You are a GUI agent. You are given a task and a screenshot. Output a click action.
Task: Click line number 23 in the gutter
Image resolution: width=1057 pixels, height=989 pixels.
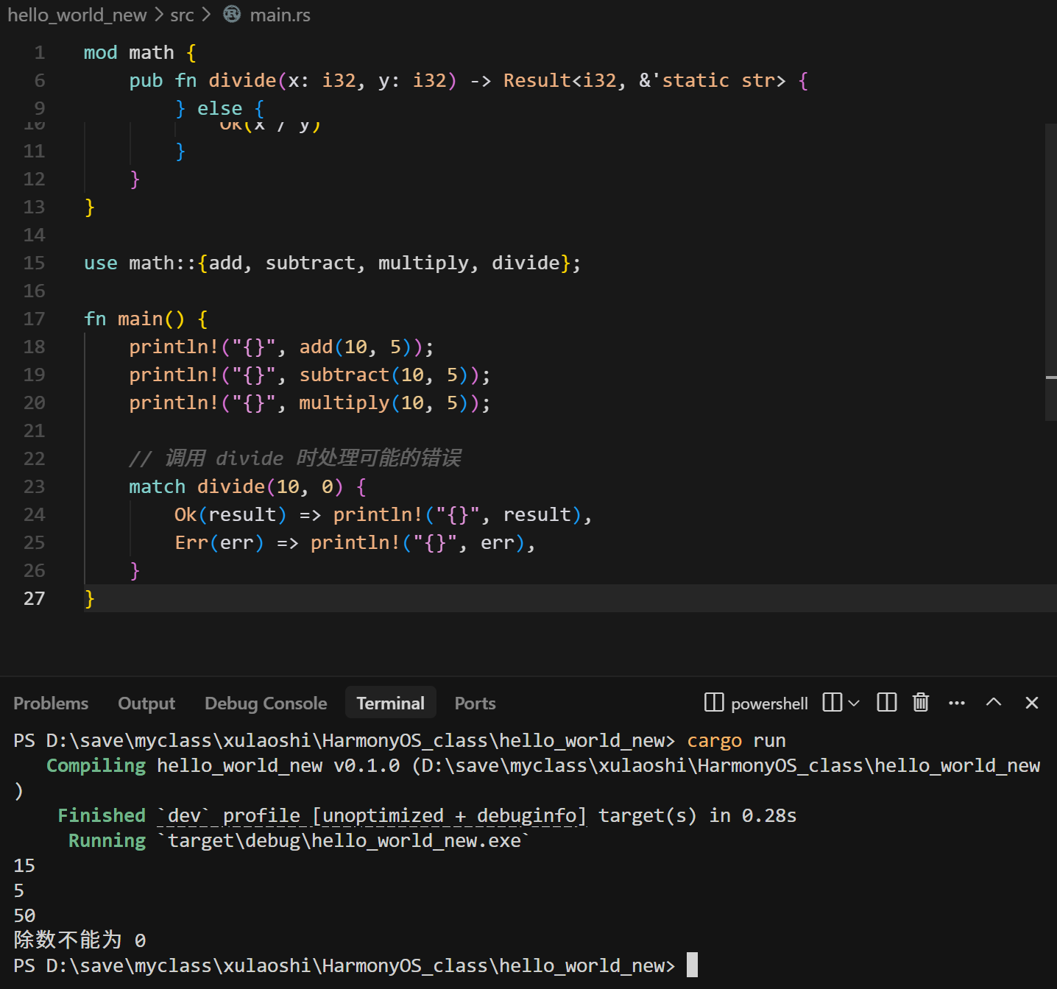click(34, 486)
